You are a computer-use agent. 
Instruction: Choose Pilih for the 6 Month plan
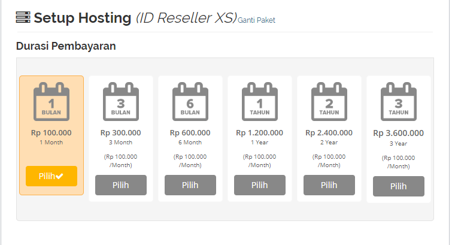[x=190, y=185]
